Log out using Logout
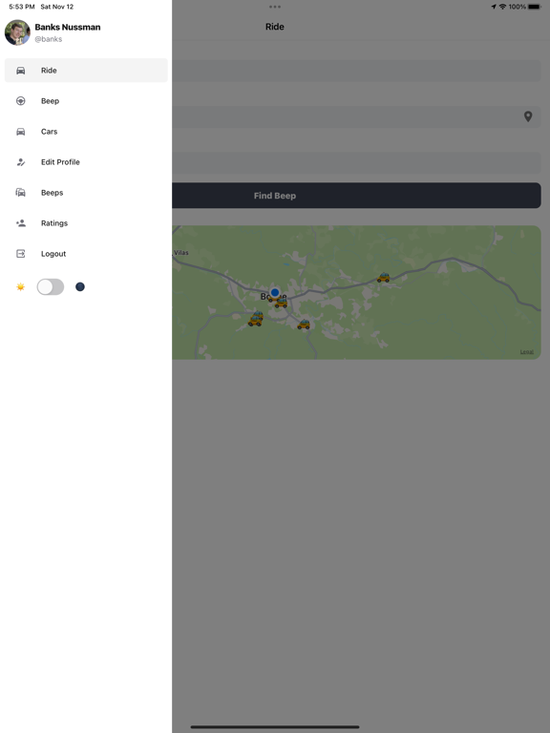This screenshot has height=733, width=550. point(86,254)
